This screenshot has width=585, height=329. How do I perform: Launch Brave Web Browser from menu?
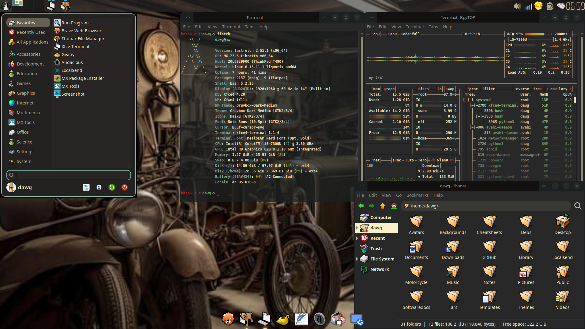(x=91, y=31)
